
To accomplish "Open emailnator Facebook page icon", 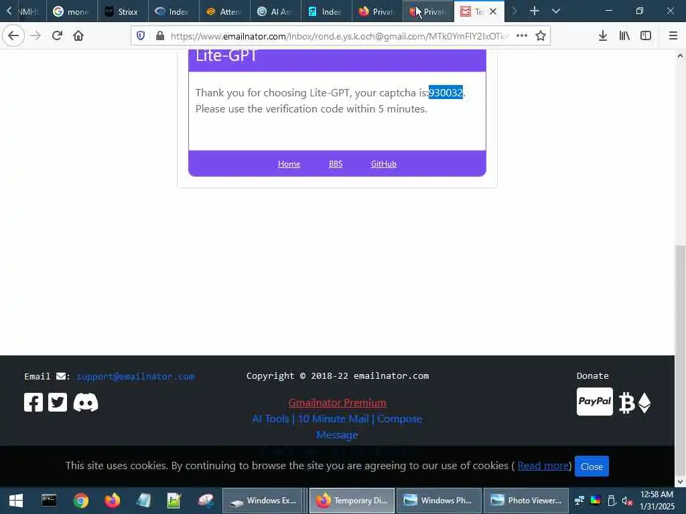I will pyautogui.click(x=33, y=402).
